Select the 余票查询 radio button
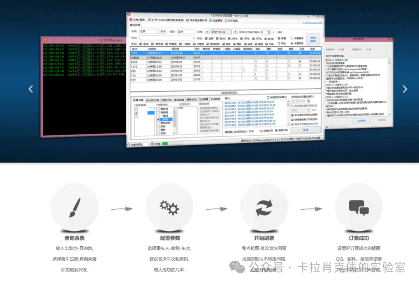The image size is (419, 284). 292,38
